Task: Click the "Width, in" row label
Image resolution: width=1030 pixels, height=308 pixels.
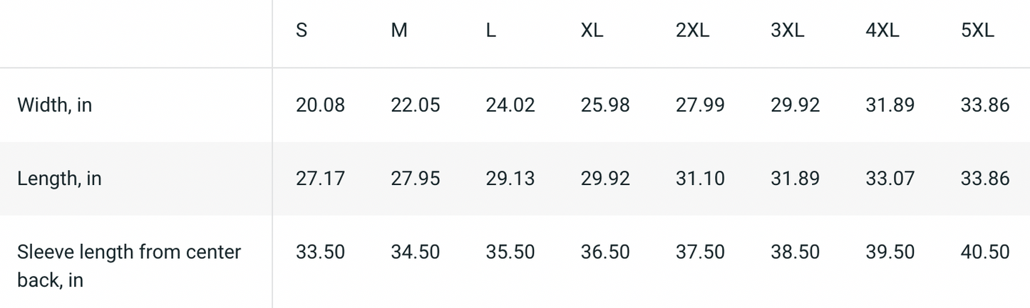Action: [55, 105]
